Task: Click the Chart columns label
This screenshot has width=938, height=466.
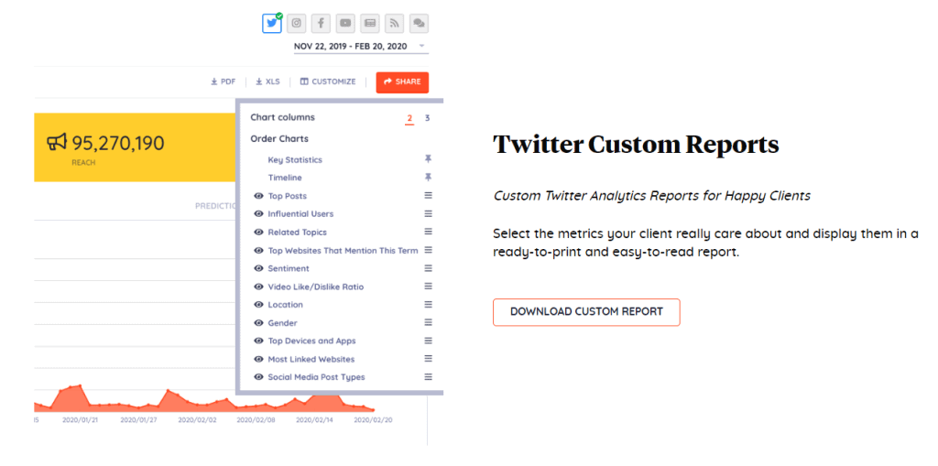Action: (x=282, y=117)
